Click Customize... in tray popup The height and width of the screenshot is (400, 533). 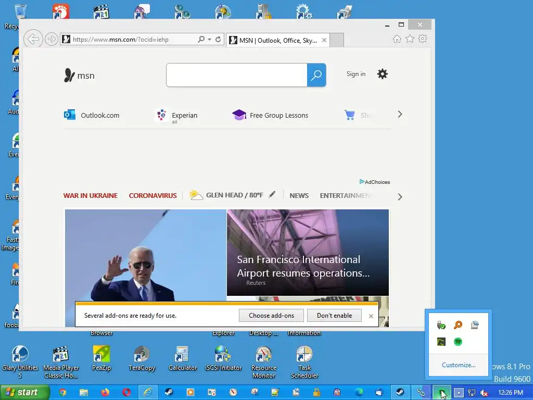(x=459, y=365)
